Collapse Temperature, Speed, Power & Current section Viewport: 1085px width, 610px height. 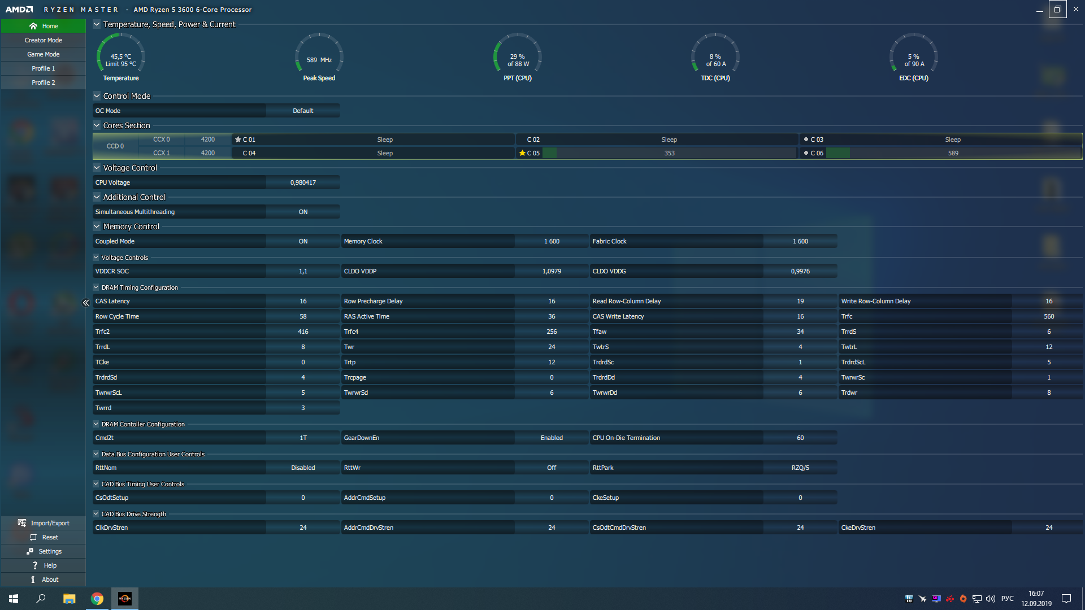coord(97,24)
